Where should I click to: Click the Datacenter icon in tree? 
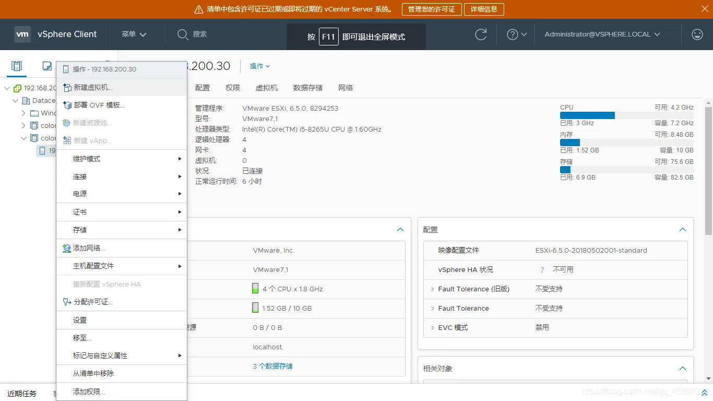click(x=26, y=101)
